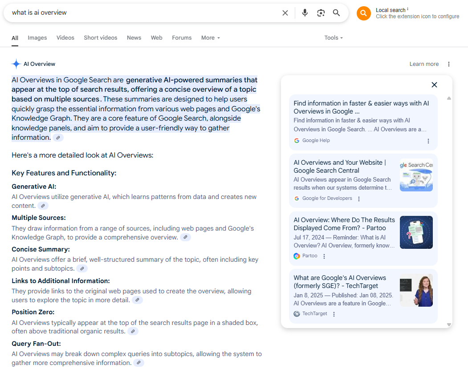Open the Tools dropdown

334,38
